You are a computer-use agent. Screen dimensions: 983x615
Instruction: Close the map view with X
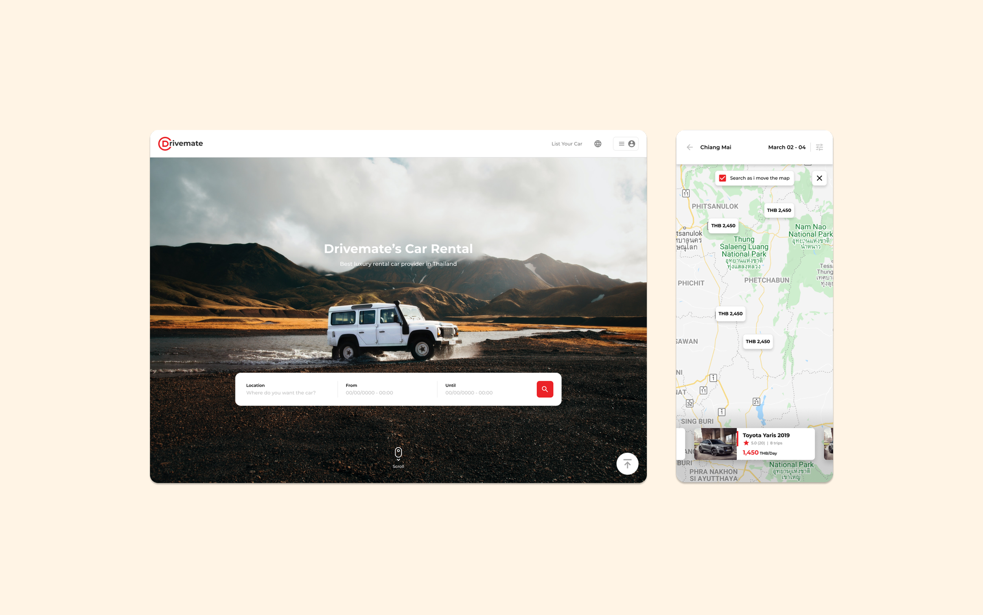point(819,178)
